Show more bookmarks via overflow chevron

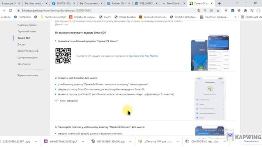coord(235,17)
